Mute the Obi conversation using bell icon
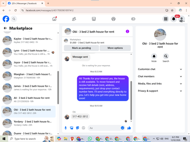This screenshot has height=142, width=190. click(154, 56)
